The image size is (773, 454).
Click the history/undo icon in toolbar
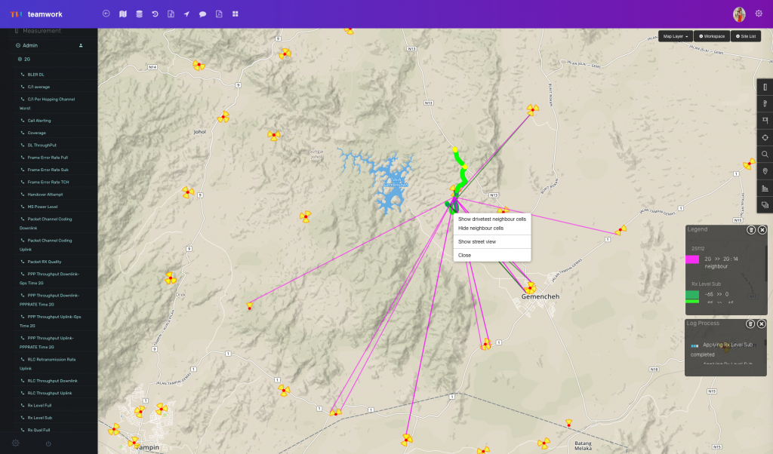(x=155, y=14)
